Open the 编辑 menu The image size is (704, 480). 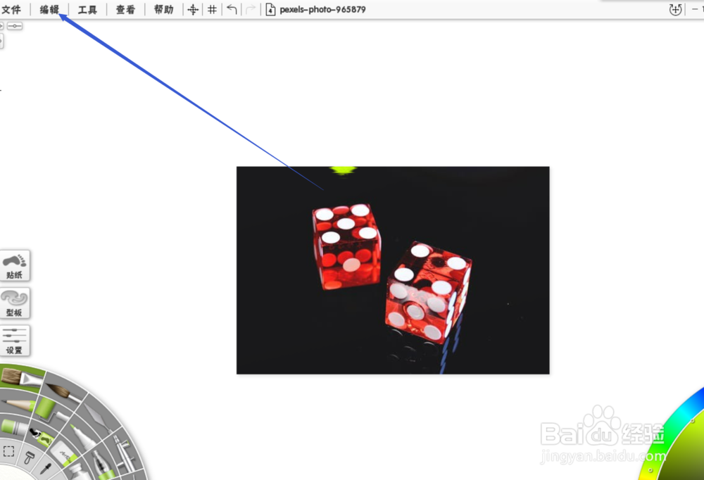point(49,9)
